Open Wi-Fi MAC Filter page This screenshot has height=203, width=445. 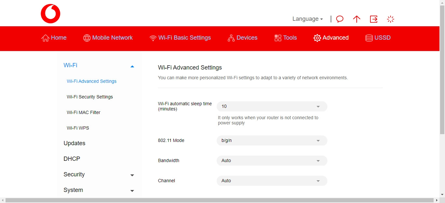[83, 112]
